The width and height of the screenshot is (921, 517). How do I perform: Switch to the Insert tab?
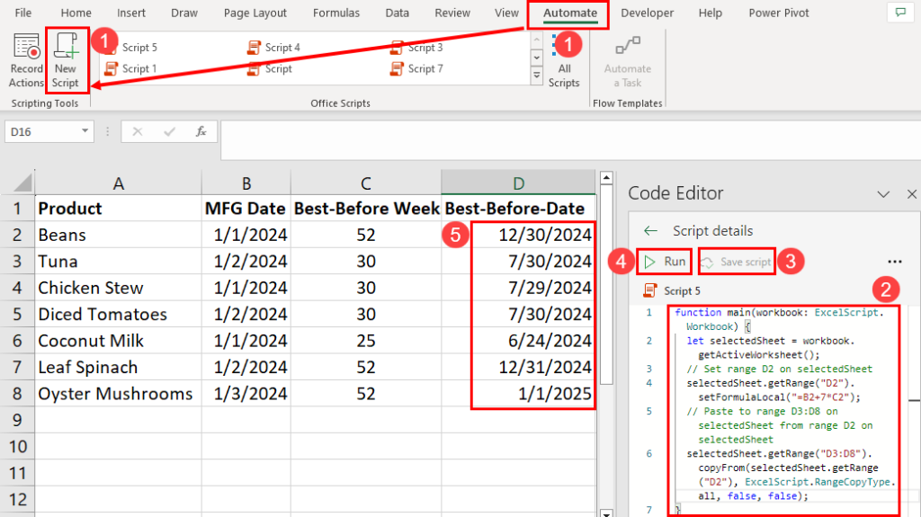131,13
